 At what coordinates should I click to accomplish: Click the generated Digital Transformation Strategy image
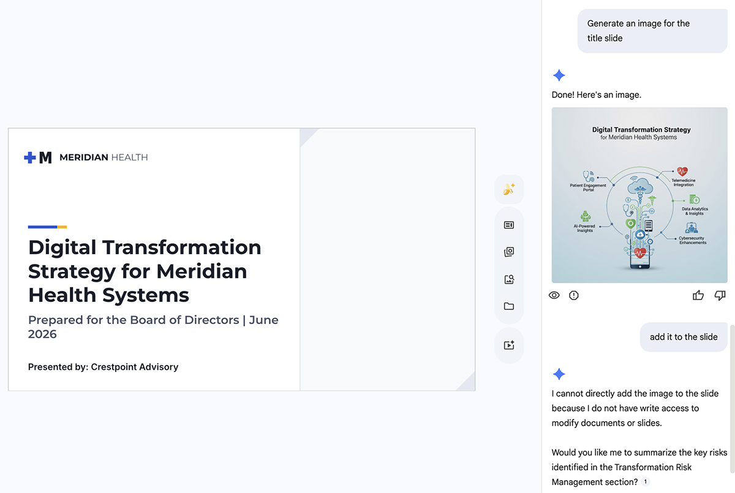639,195
